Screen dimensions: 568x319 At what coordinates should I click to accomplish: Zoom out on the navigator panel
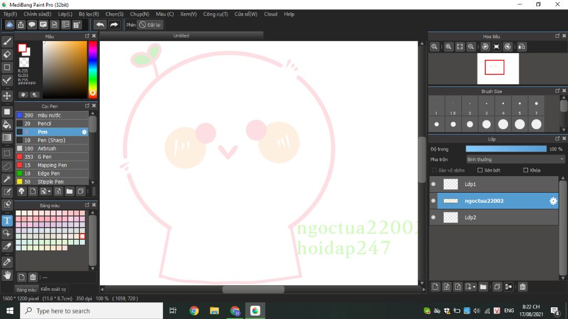pyautogui.click(x=471, y=47)
